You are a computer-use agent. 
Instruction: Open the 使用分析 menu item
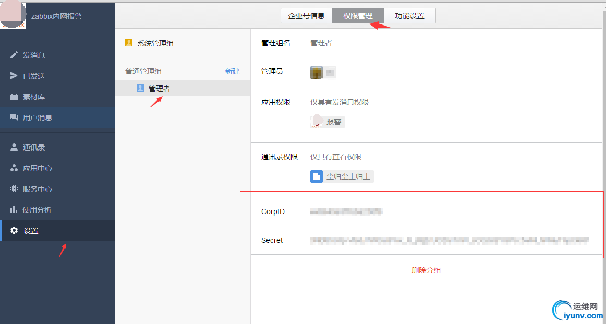click(x=57, y=210)
